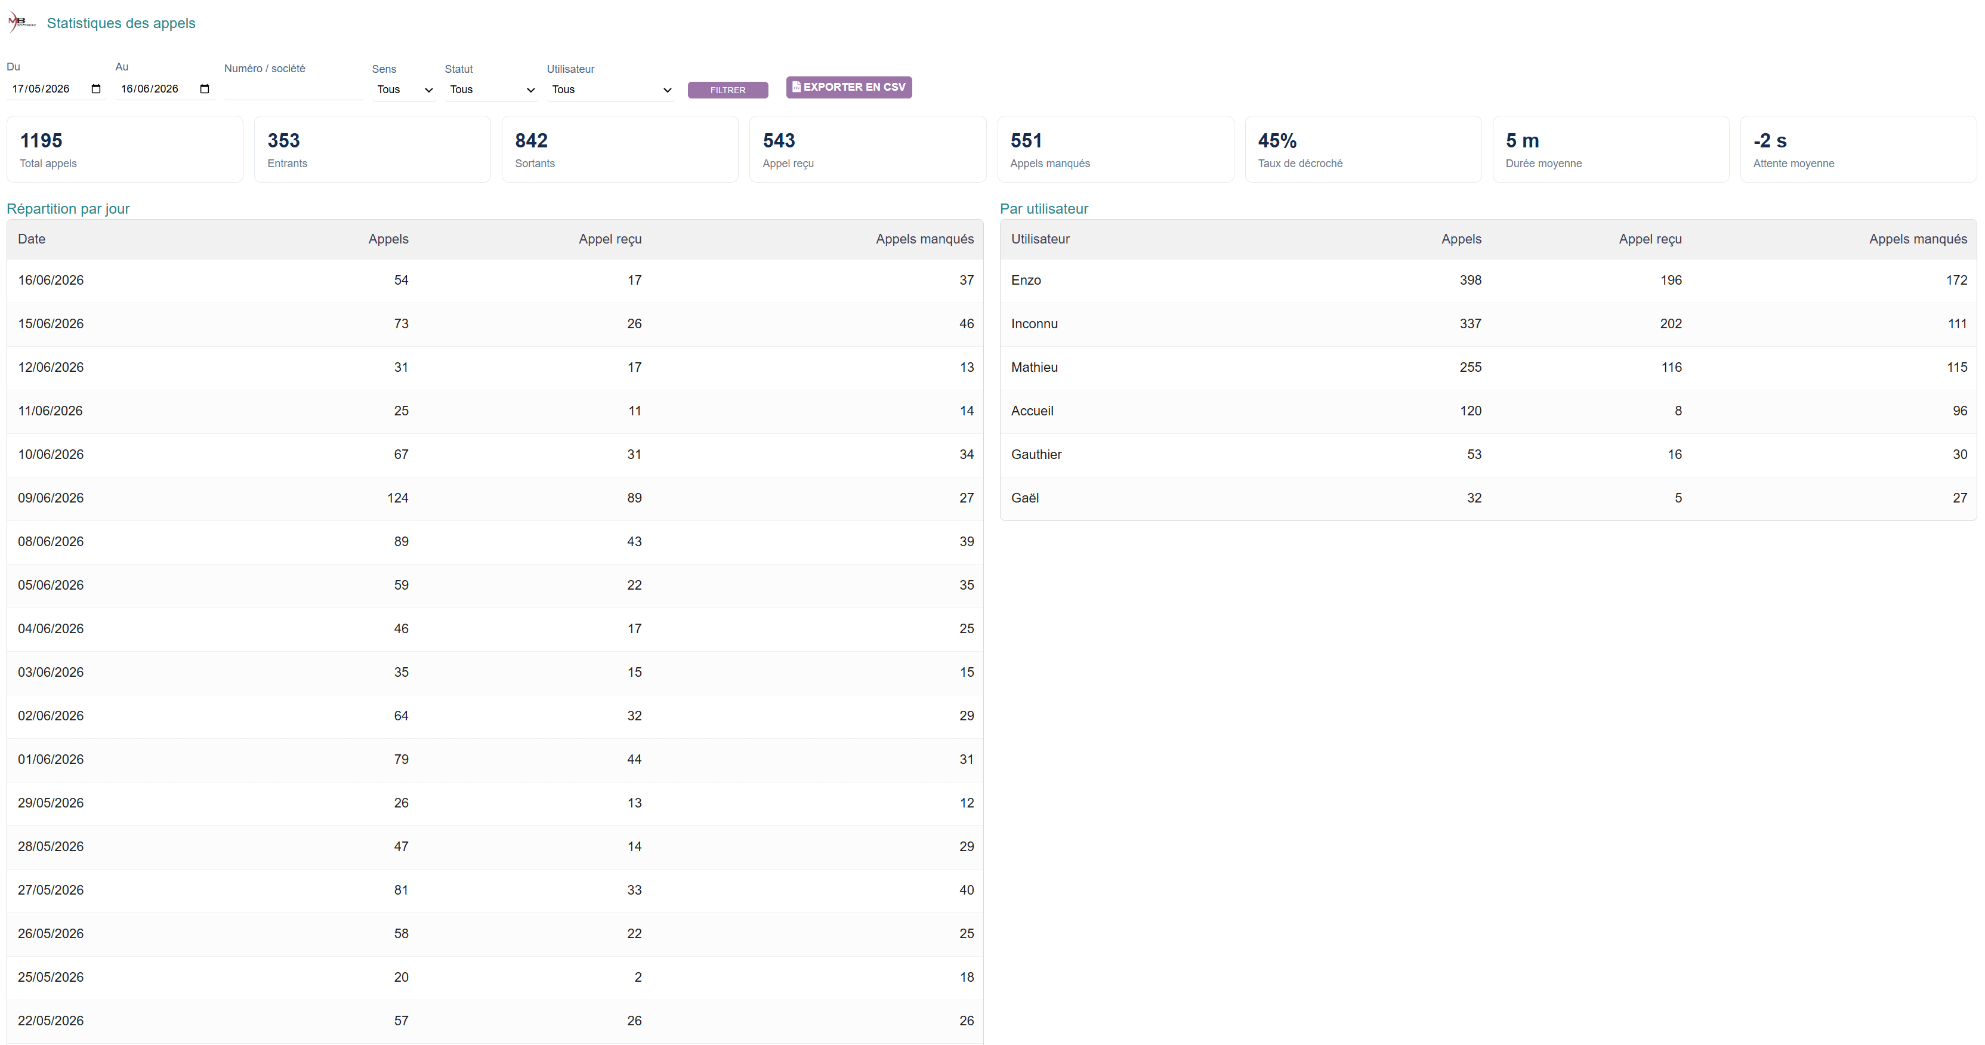Open calendar picker on Au date field
This screenshot has width=1985, height=1045.
[204, 88]
